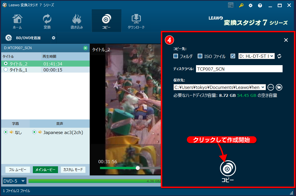Viewport: 296px width, 196px height.
Task: Open the 書き込み (Burn) module
Action: pos(77,20)
